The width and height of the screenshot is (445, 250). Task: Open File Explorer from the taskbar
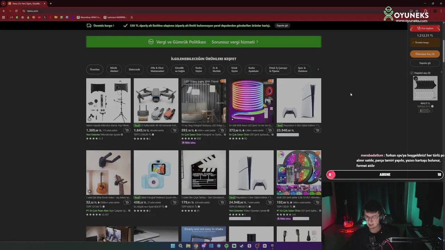[188, 246]
